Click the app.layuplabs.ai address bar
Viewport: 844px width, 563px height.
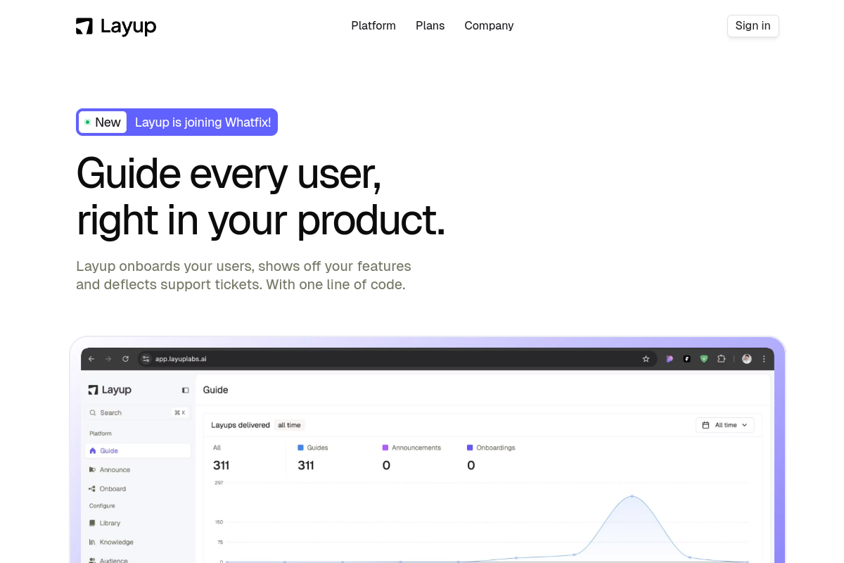(x=397, y=359)
